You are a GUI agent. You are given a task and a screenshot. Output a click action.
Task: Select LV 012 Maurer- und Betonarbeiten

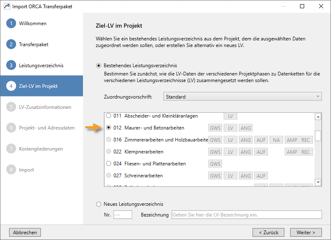[x=109, y=127]
